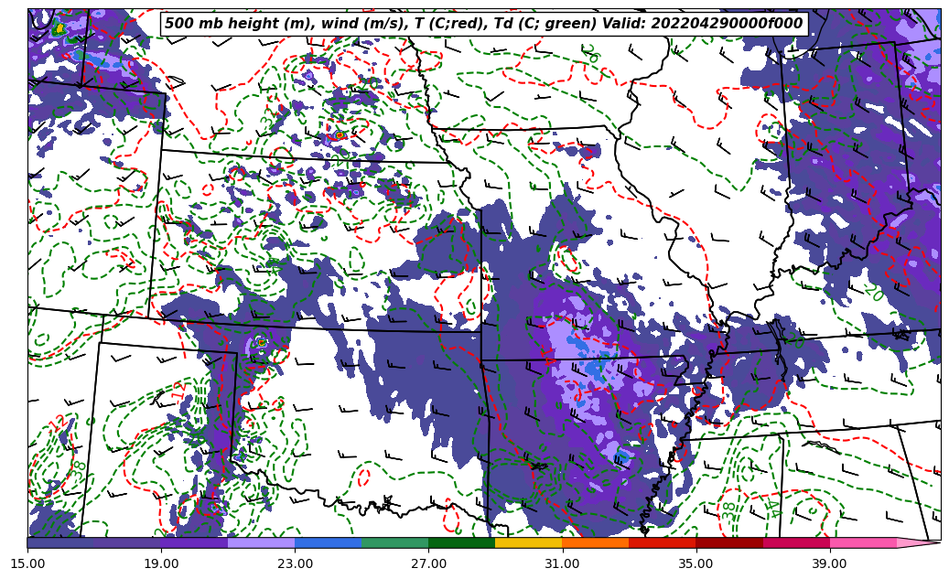Click the 35.00 colorbar tick label
This screenshot has height=579, width=949.
tap(696, 563)
